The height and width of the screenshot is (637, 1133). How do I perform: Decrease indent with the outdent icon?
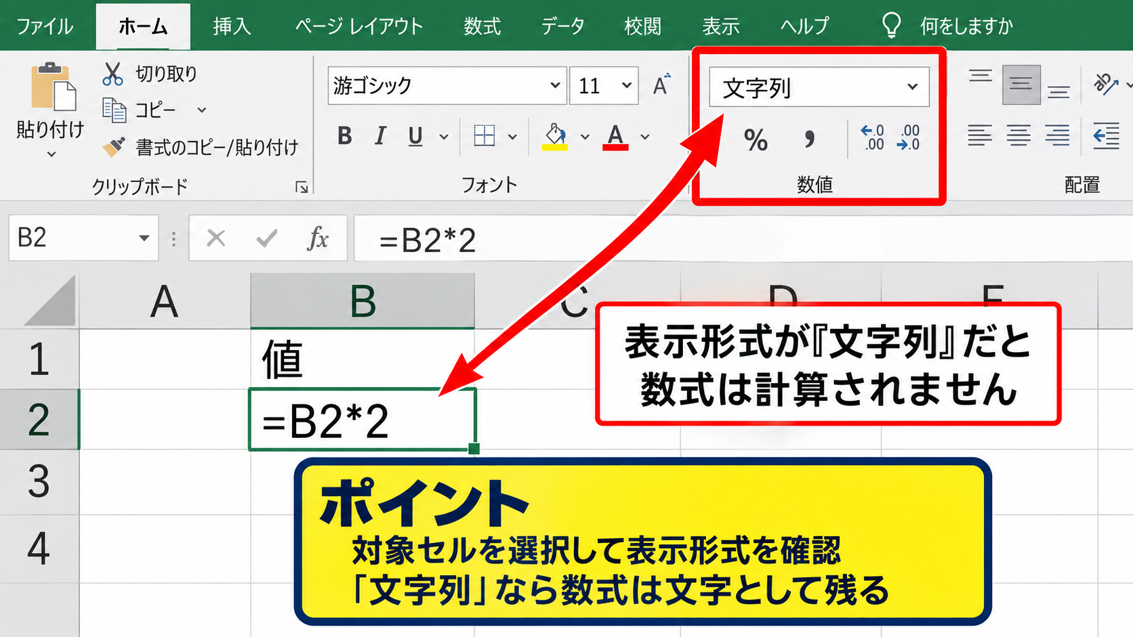coord(1106,136)
